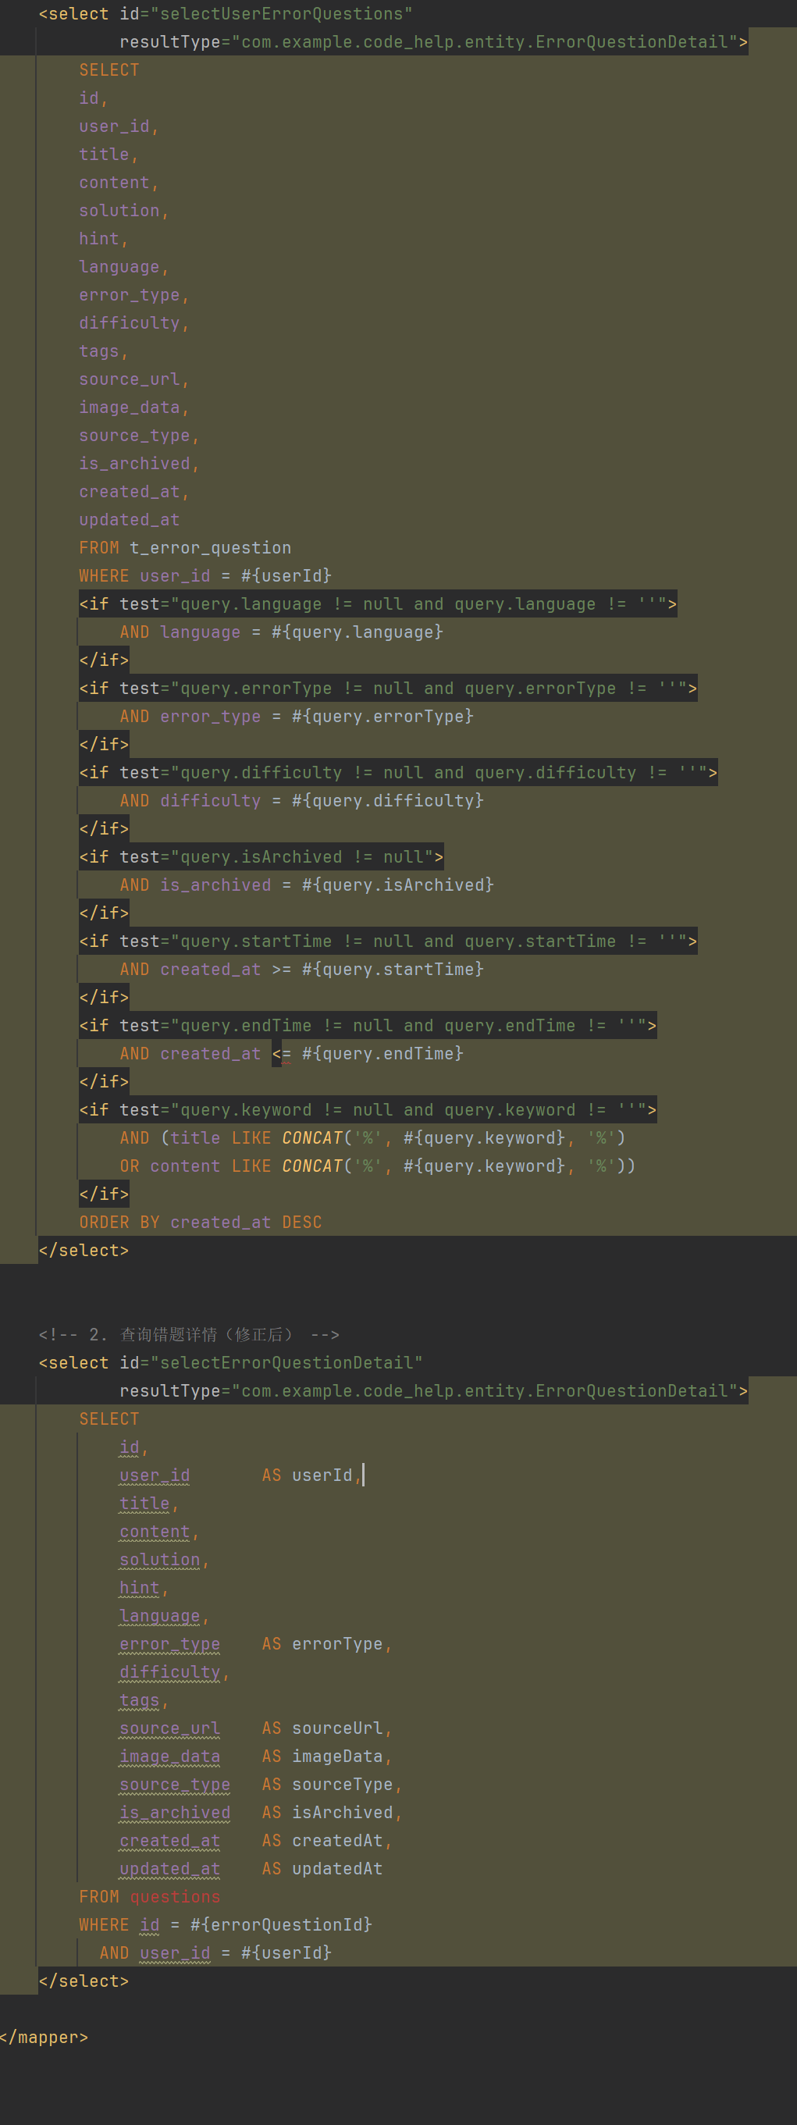
Task: Click the if test query.endTime opening tag
Action: [x=368, y=1025]
